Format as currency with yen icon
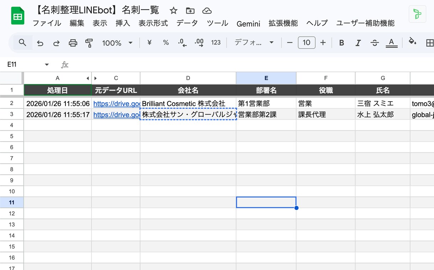 coord(149,43)
